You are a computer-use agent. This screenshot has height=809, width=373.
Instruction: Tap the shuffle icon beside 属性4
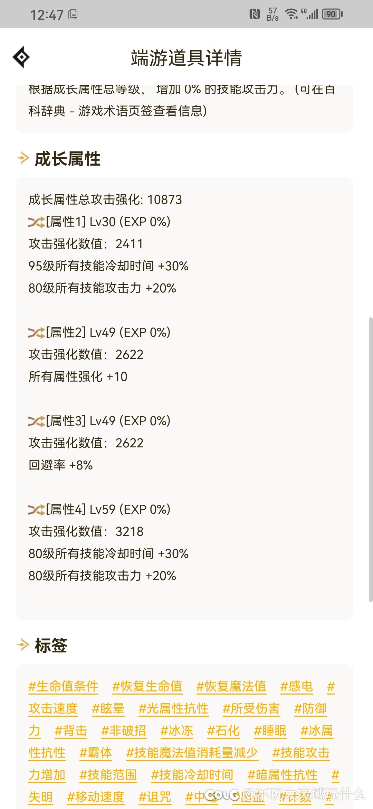pyautogui.click(x=37, y=510)
